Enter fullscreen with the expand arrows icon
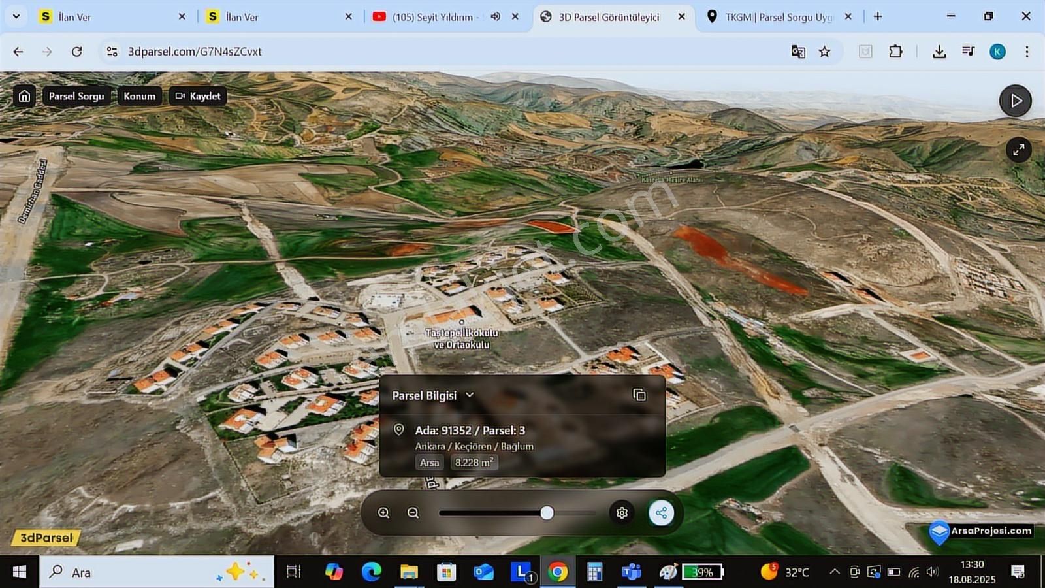 1018,150
